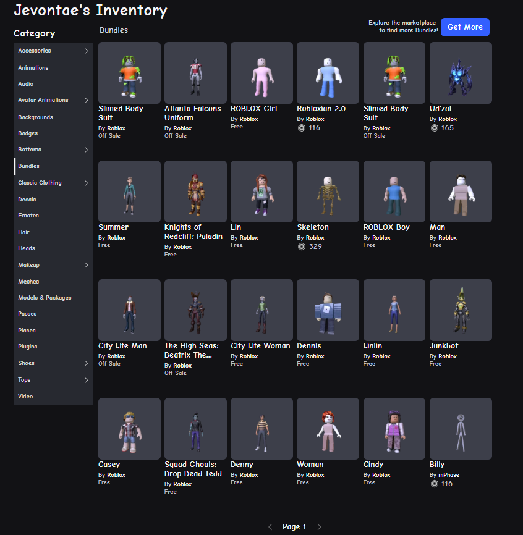The height and width of the screenshot is (535, 523).
Task: Open the mPhase creator link
Action: (449, 475)
